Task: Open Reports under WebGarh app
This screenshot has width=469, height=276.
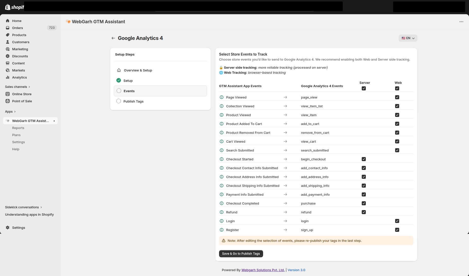Action: [18, 128]
